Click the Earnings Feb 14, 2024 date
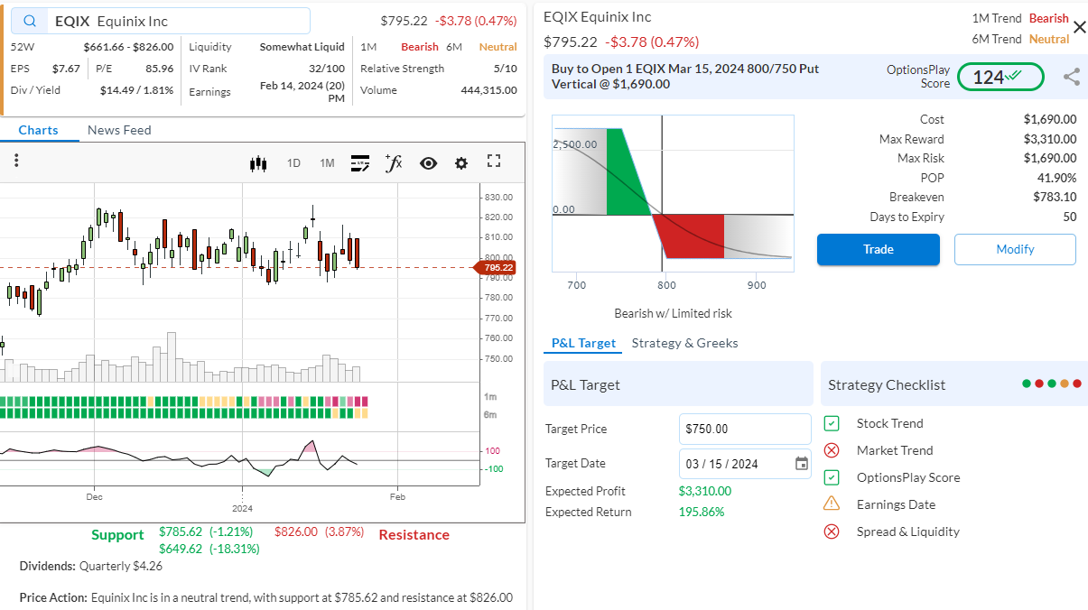Image resolution: width=1088 pixels, height=610 pixels. [x=302, y=91]
